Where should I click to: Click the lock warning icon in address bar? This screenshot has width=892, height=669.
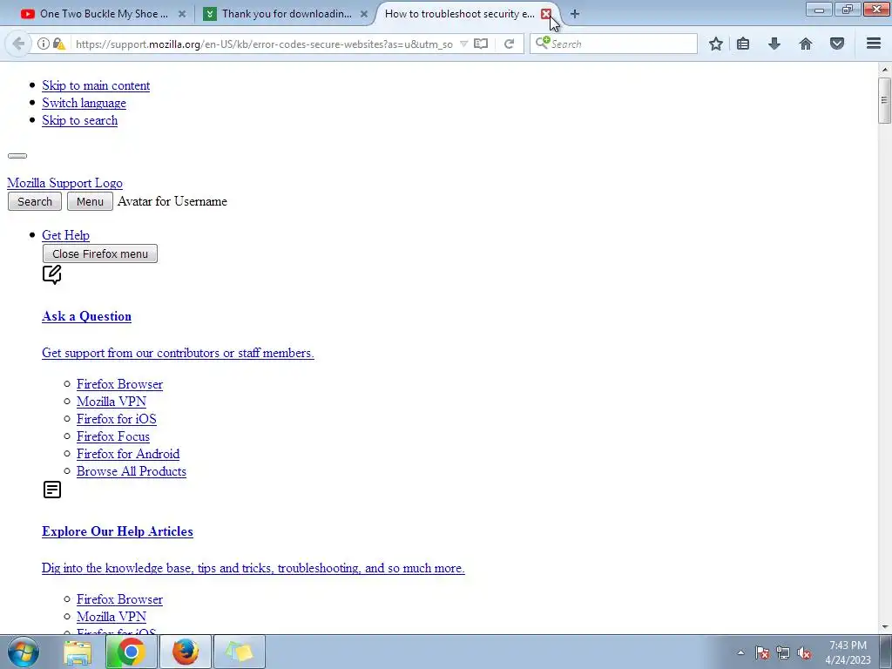[x=58, y=44]
